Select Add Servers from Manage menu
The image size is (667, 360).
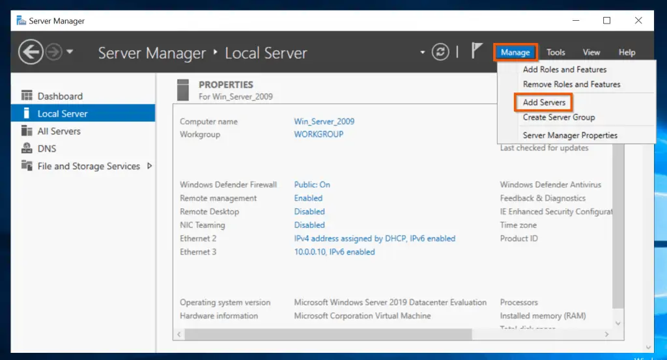[544, 102]
